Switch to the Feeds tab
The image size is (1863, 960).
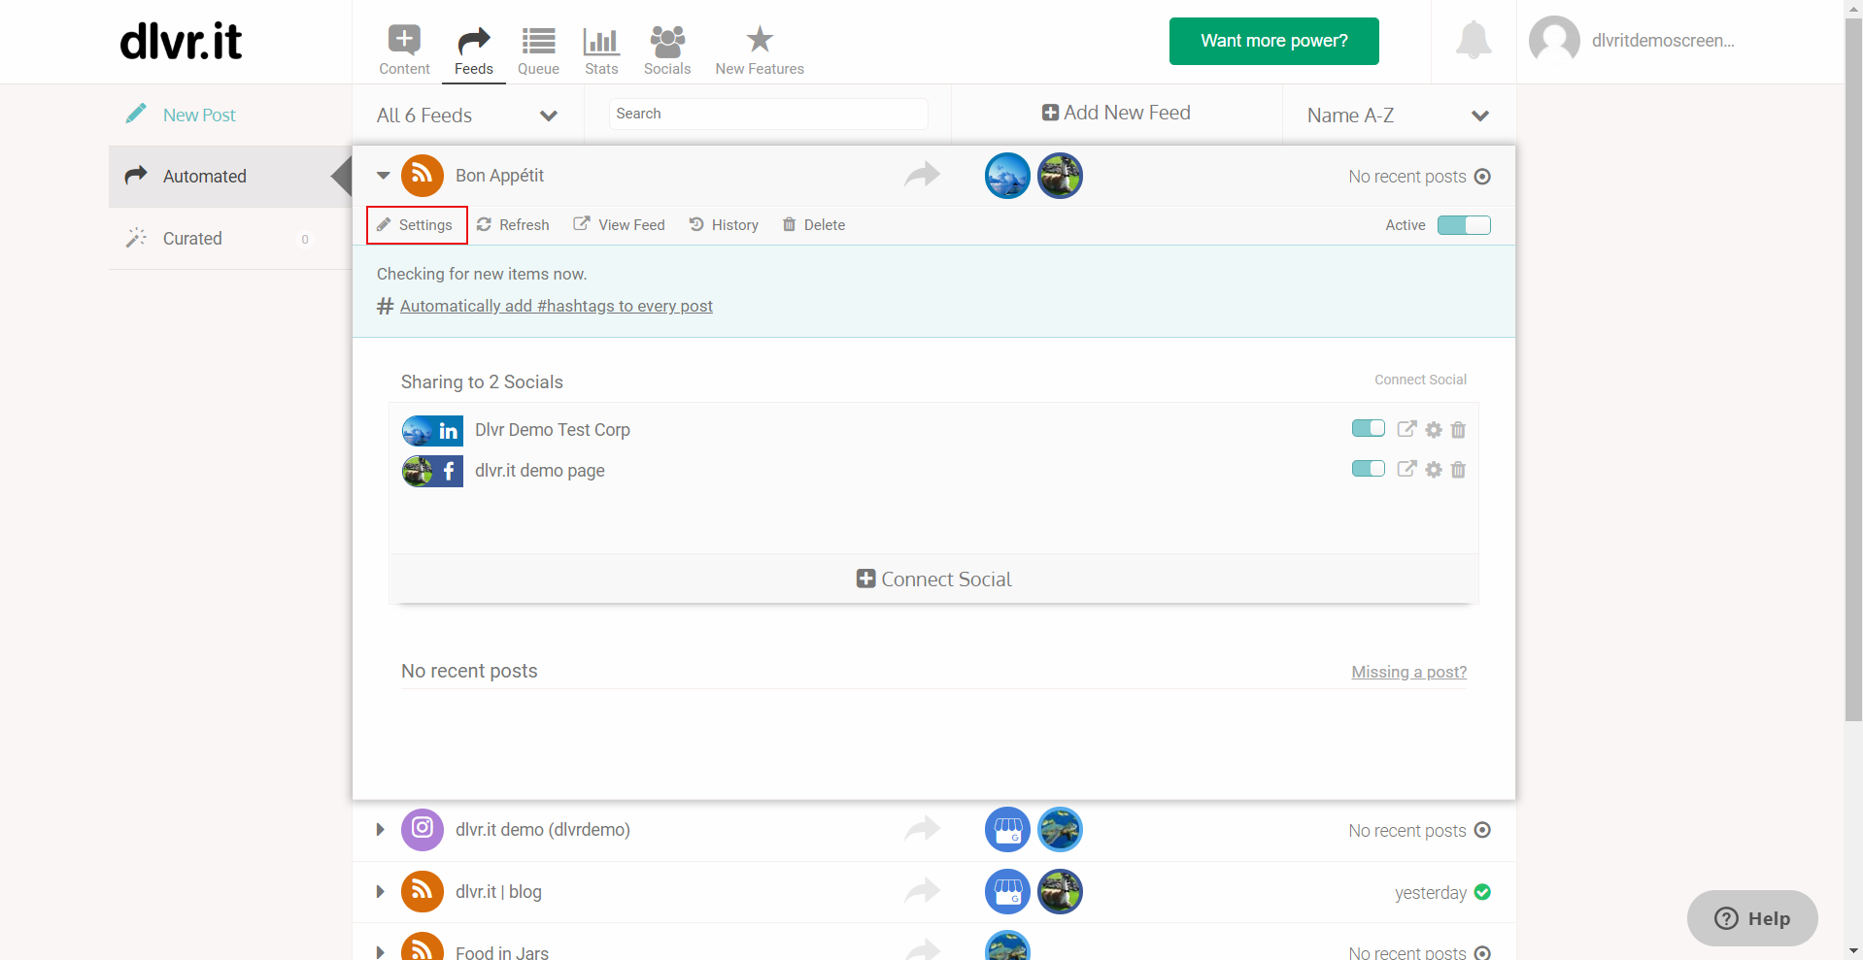[x=474, y=50]
